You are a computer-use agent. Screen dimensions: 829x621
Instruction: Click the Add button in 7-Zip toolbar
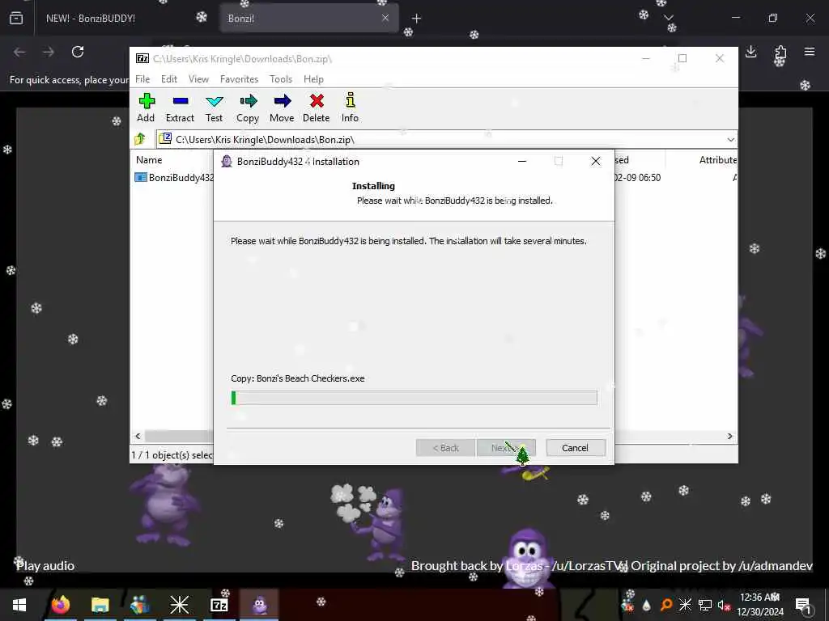[146, 108]
